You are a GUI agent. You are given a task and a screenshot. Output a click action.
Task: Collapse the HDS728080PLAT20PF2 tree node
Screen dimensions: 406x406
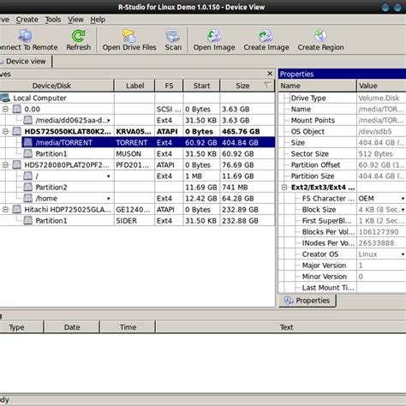[5, 164]
